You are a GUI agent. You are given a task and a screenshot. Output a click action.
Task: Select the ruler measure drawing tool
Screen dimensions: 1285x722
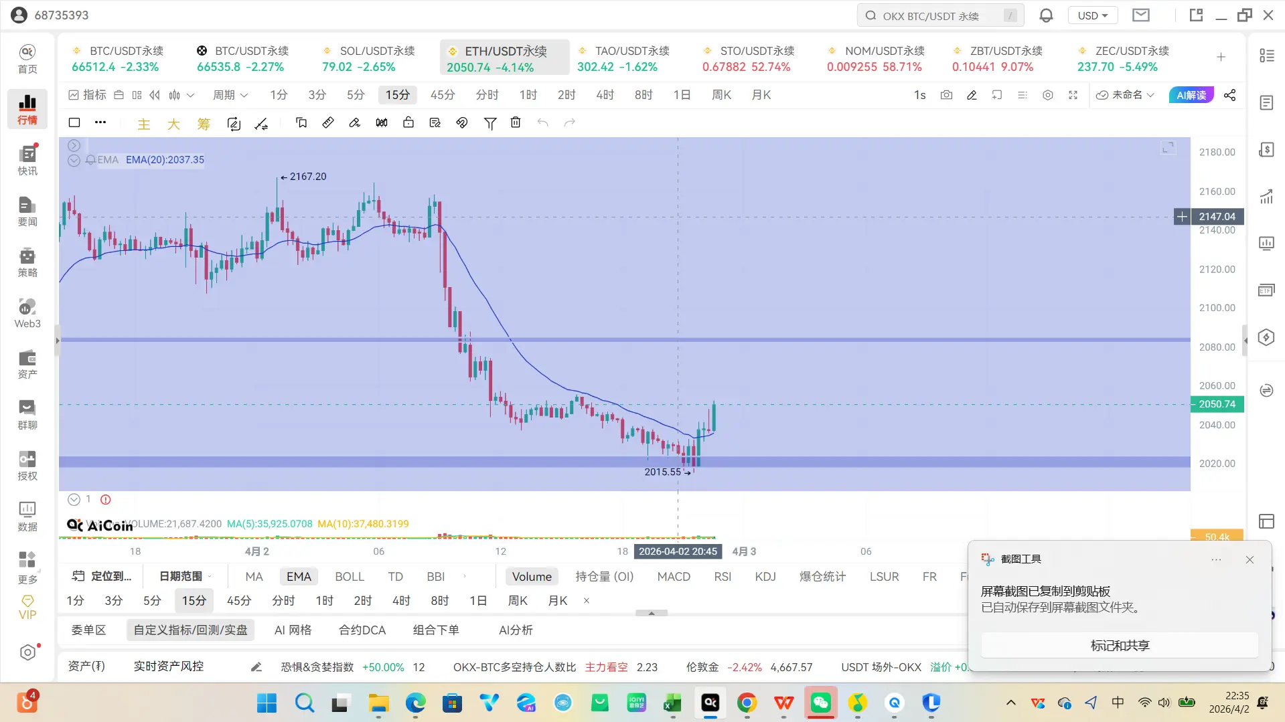[x=328, y=122]
